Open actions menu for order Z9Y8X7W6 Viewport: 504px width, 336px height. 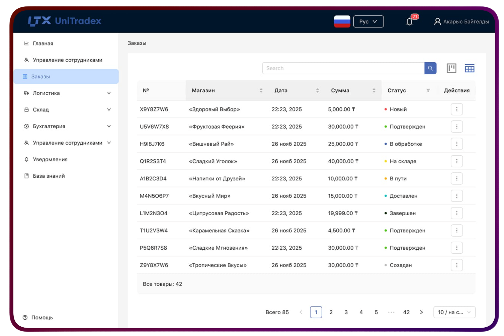456,265
